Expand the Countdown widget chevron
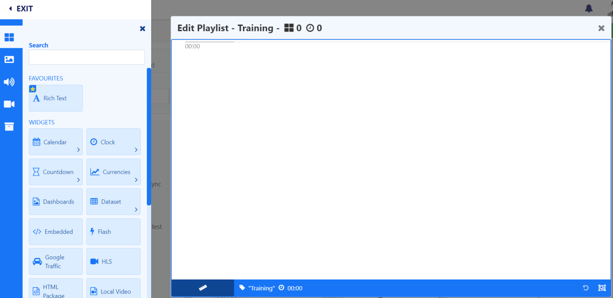The image size is (613, 298). [79, 180]
